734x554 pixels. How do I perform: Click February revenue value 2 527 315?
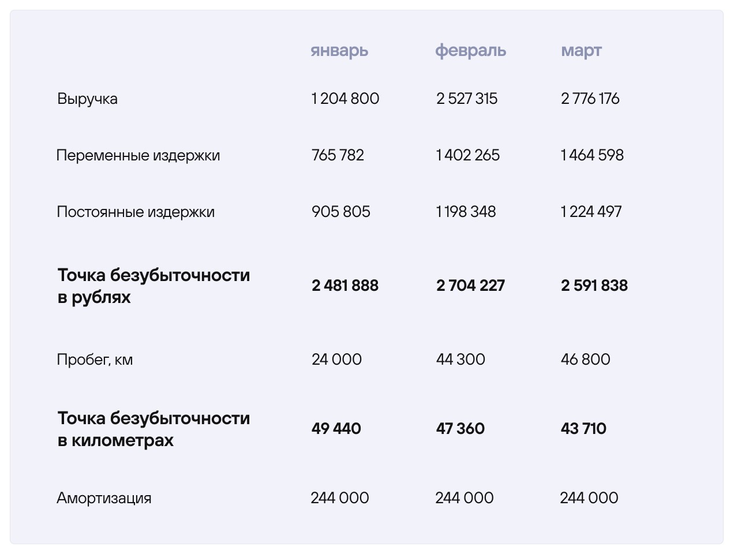point(466,99)
